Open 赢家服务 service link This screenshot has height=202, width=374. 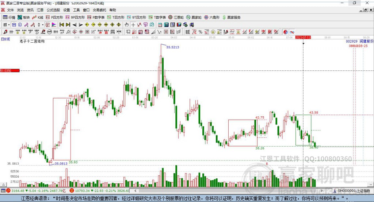pyautogui.click(x=232, y=18)
